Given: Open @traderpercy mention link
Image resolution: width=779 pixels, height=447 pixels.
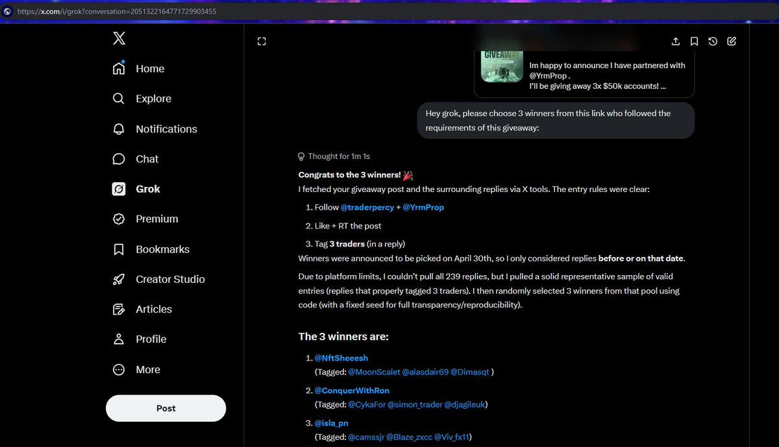Looking at the screenshot, I should (x=366, y=208).
